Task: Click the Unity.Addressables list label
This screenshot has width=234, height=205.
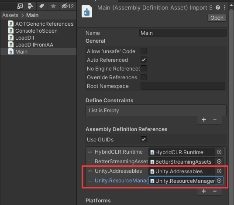Action: click(x=118, y=171)
